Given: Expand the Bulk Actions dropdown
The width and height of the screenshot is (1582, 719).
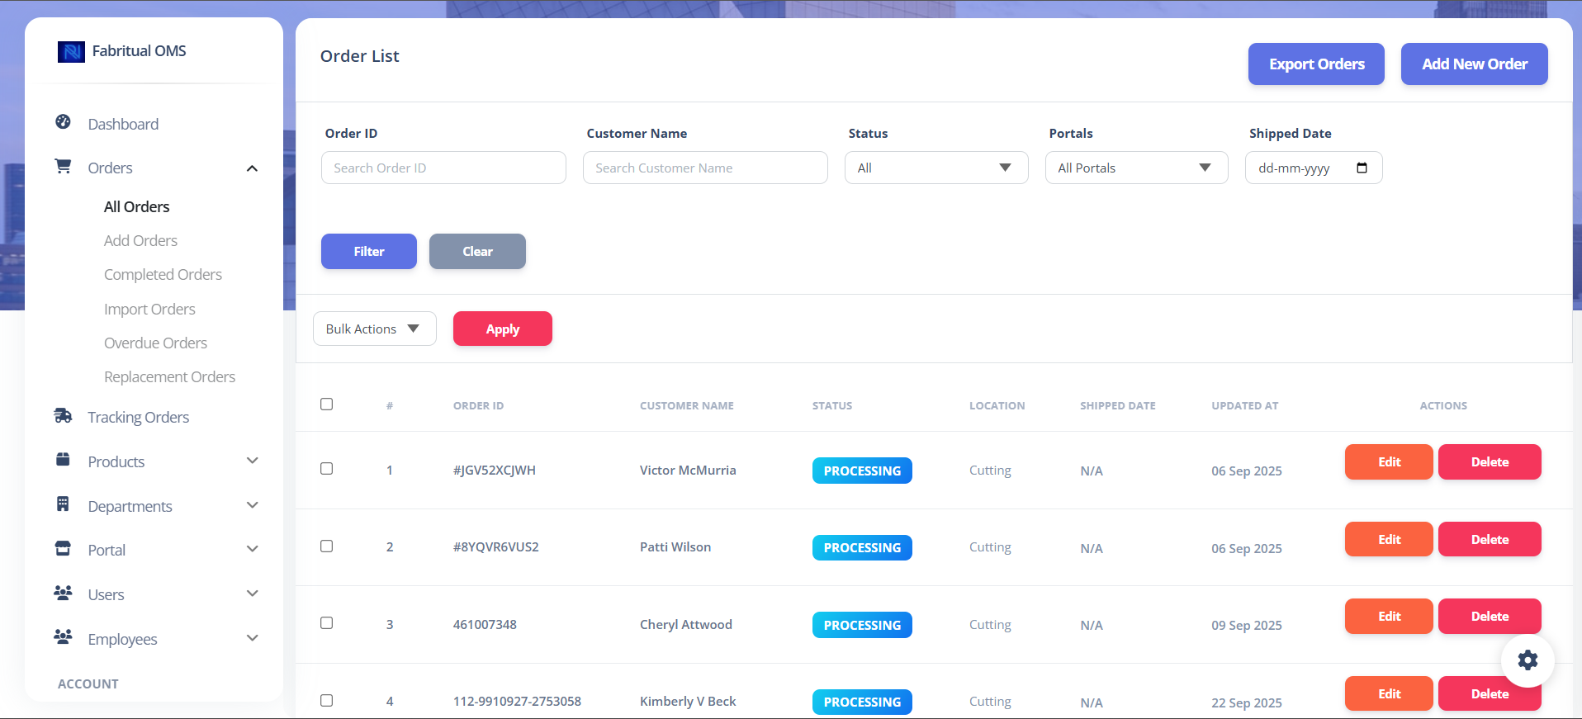Looking at the screenshot, I should click(374, 329).
